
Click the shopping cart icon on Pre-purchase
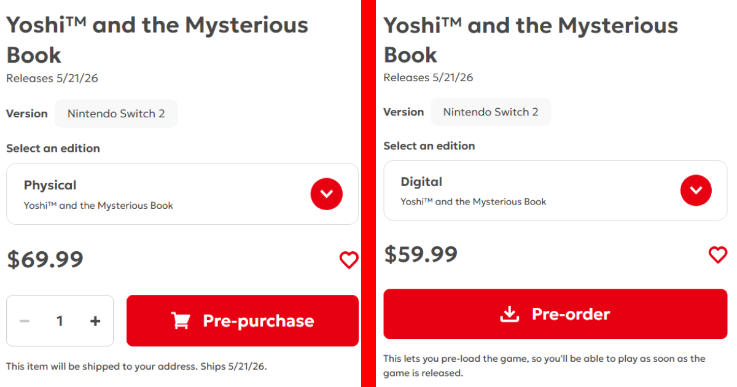point(181,321)
